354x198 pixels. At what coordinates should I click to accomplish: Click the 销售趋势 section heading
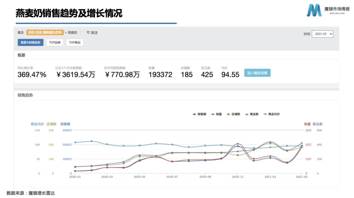point(25,95)
